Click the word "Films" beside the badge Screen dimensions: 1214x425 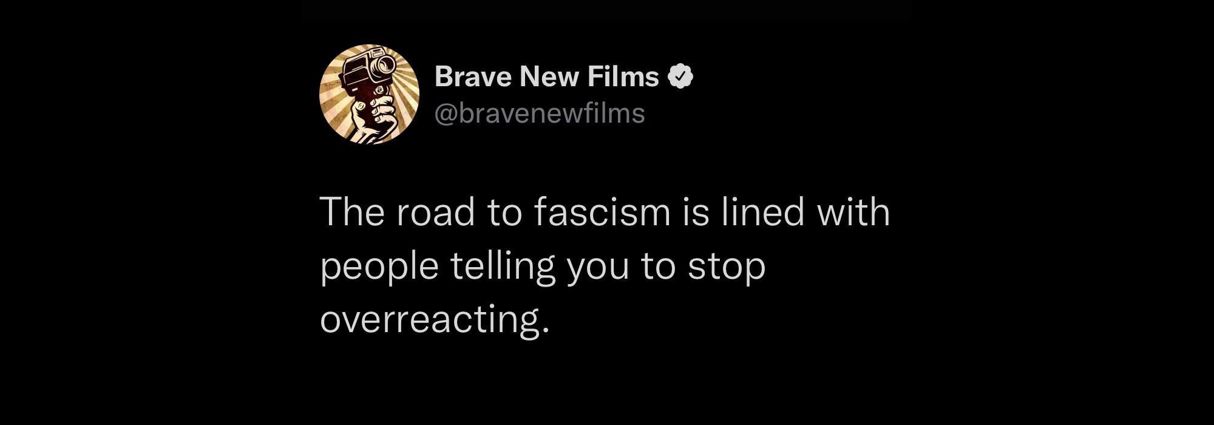(623, 76)
